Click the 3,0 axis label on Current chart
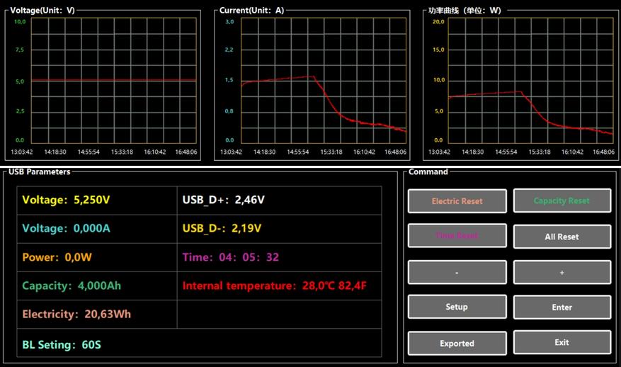The width and height of the screenshot is (621, 367). click(x=229, y=22)
